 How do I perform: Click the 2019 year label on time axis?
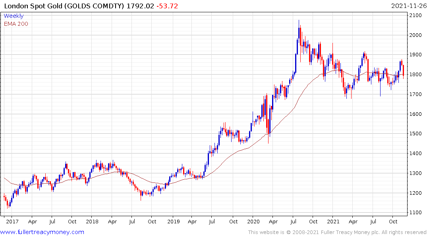coord(174,221)
